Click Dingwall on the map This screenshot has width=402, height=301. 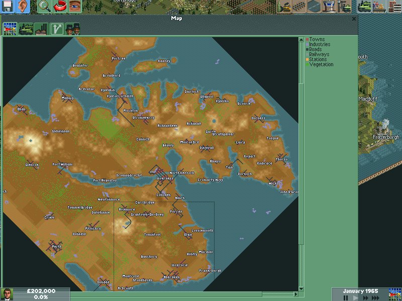coord(207,148)
